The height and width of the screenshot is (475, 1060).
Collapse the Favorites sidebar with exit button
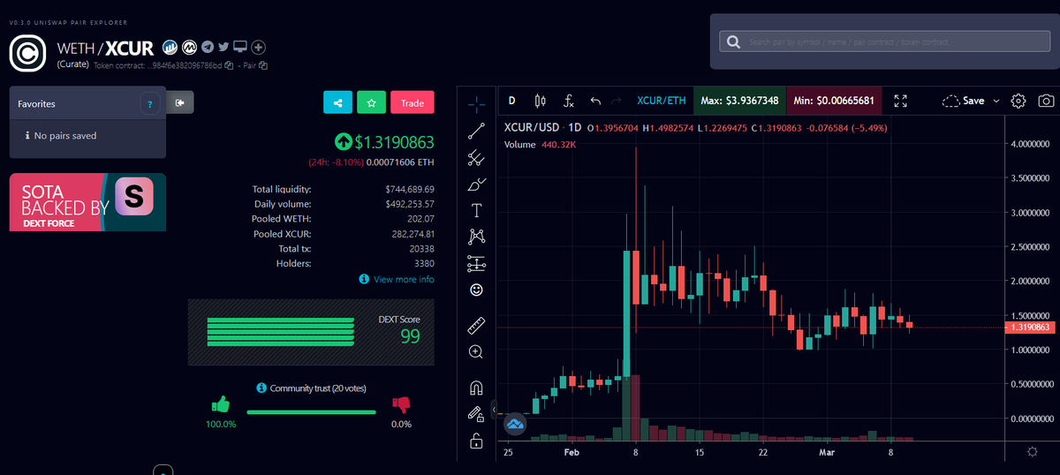(x=180, y=103)
